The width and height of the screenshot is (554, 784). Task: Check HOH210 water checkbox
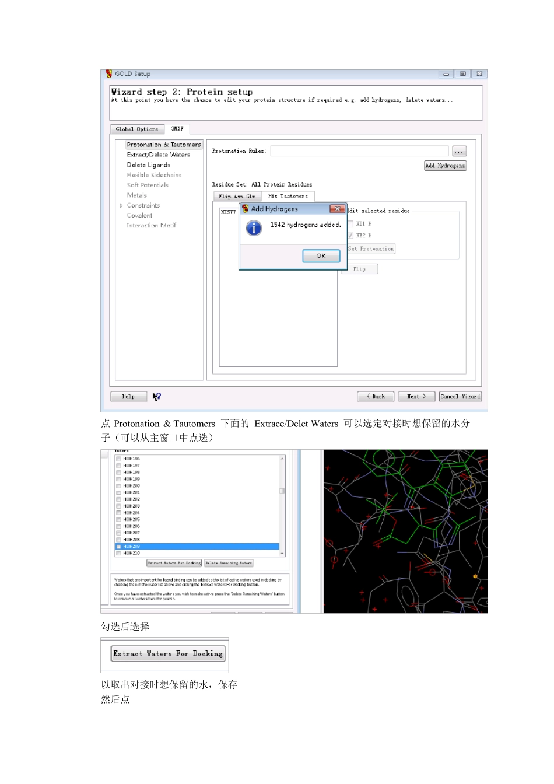118,553
